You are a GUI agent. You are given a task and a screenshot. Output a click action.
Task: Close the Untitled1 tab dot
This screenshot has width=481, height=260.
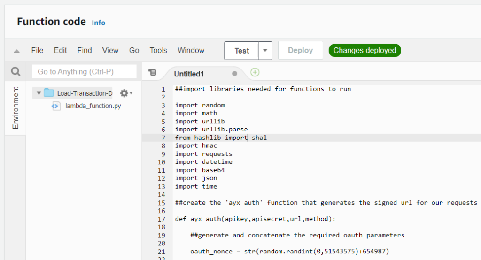click(235, 74)
